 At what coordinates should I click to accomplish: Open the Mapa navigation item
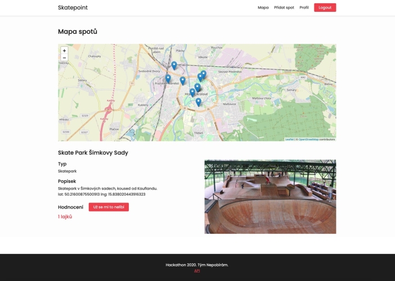(x=263, y=8)
